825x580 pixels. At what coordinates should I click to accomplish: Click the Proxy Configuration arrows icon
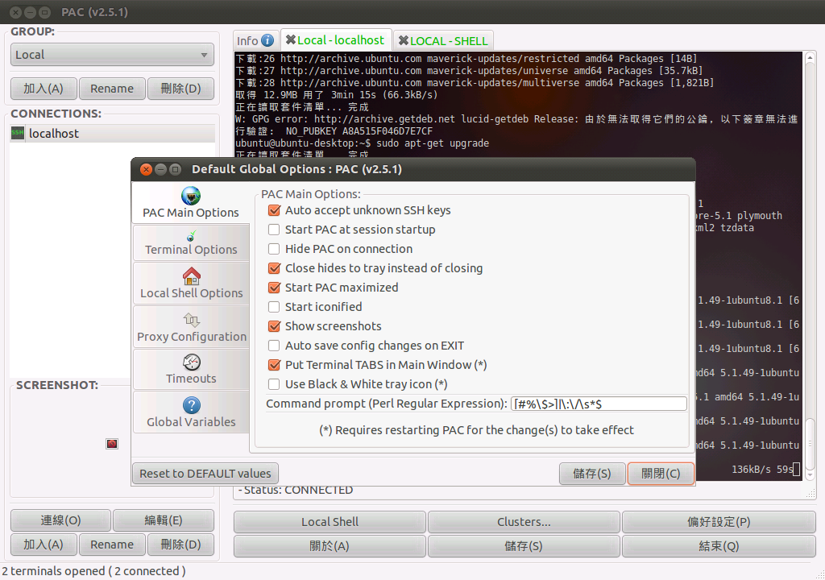(x=192, y=320)
